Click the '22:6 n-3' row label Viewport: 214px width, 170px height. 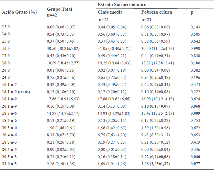click(9, 164)
